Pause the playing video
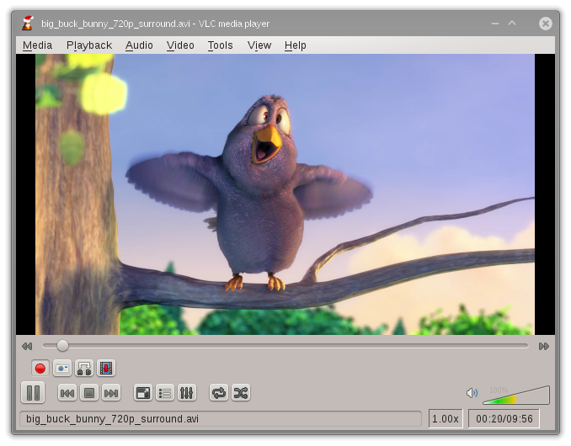Image resolution: width=571 pixels, height=446 pixels. pos(33,392)
